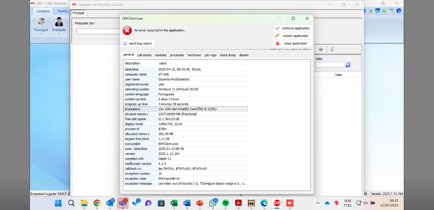
Task: Switch to the call stacks tab
Action: [145, 55]
